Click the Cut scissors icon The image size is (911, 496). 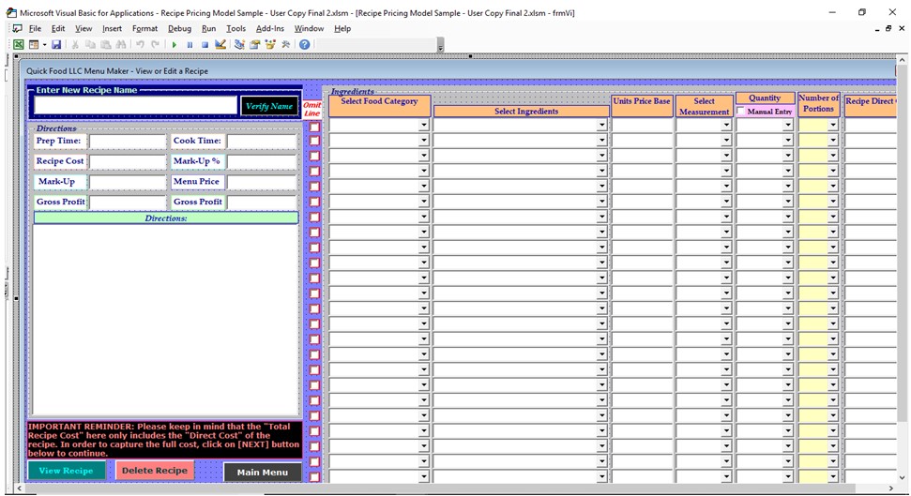(x=75, y=44)
